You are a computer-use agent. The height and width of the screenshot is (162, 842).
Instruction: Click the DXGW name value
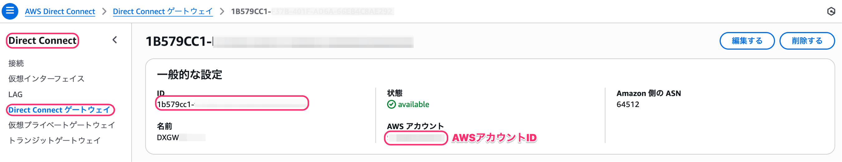[181, 137]
